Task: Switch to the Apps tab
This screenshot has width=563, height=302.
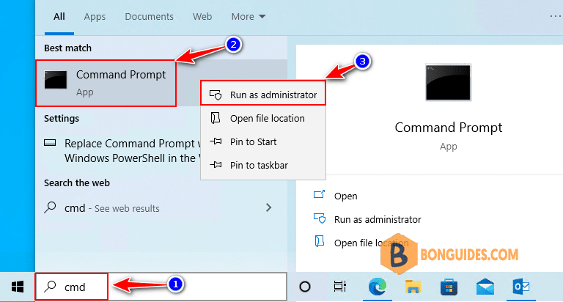Action: 95,17
